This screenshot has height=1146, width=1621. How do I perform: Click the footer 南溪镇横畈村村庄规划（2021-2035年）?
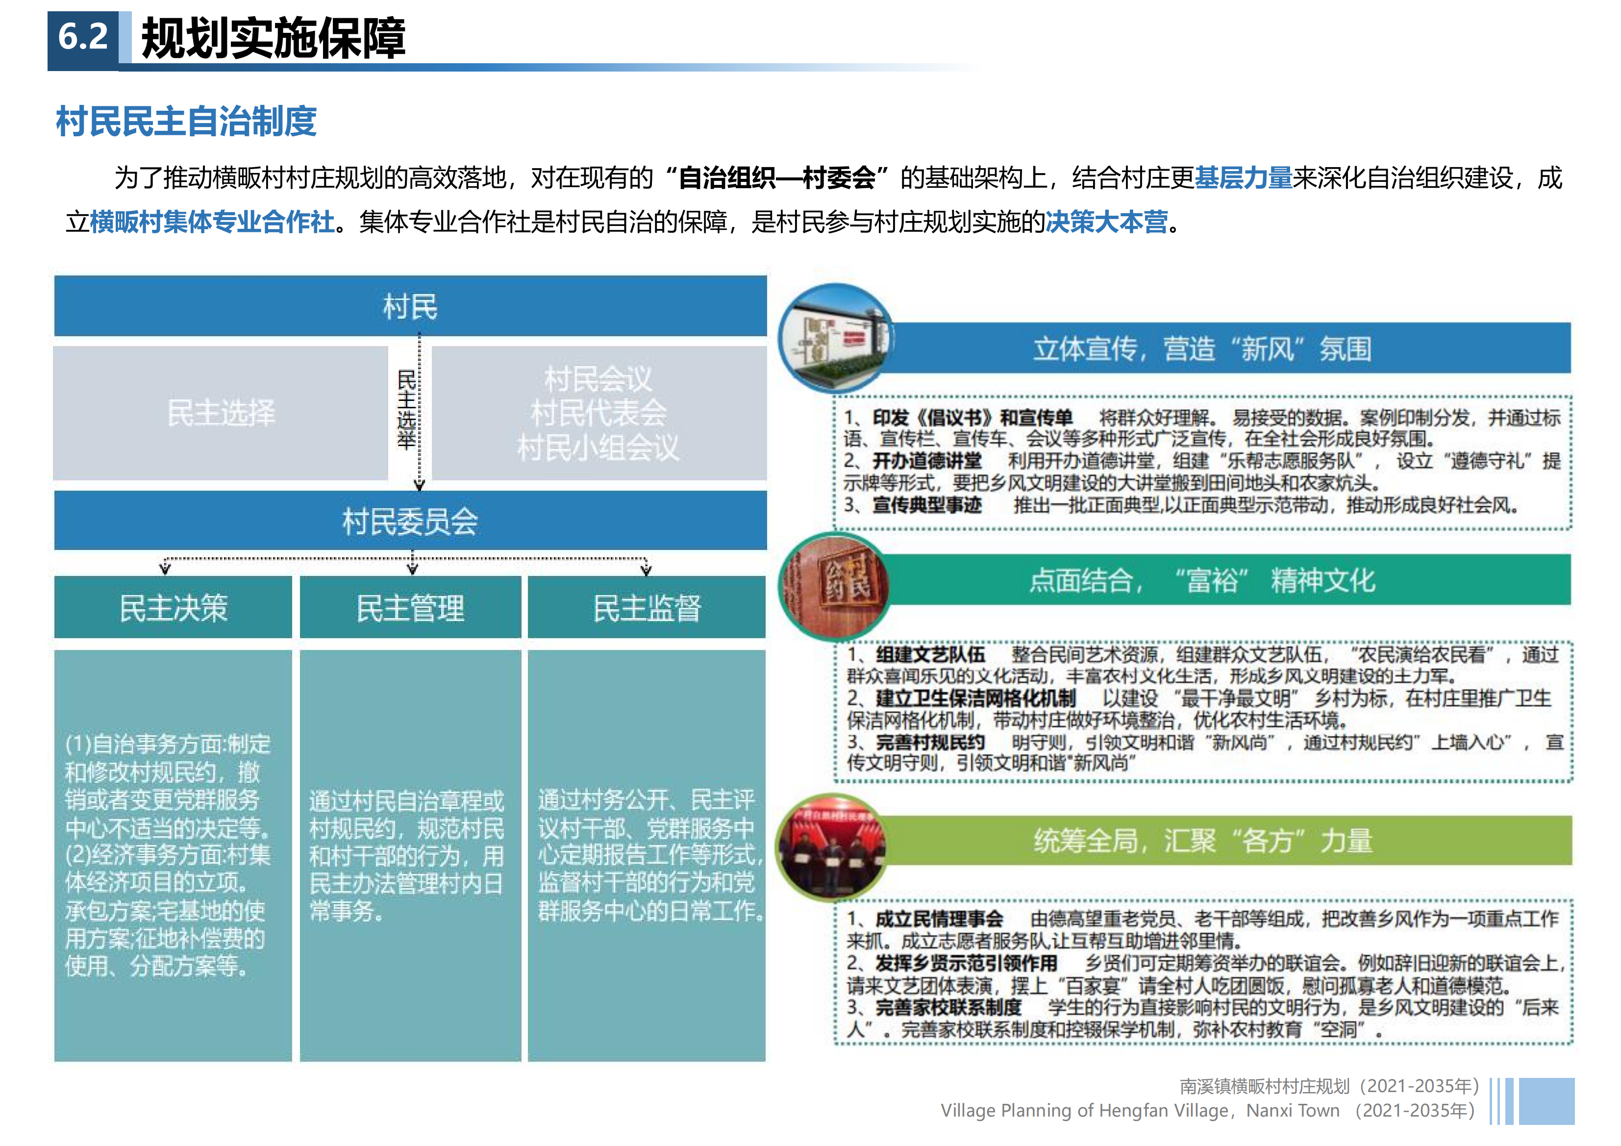click(x=1329, y=1085)
